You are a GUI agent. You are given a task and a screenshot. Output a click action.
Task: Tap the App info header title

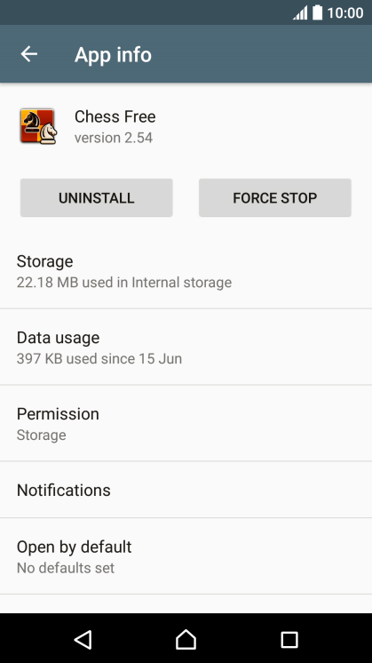point(113,55)
